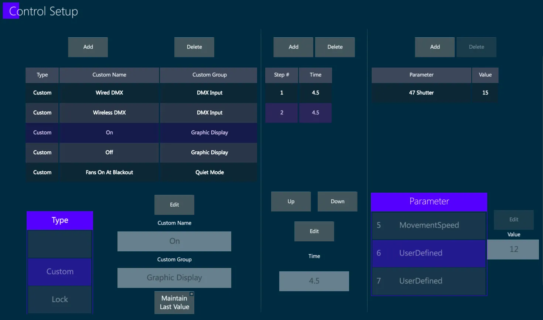Select 5 MovementSpeed in the Parameter picker
This screenshot has width=543, height=320.
point(429,225)
